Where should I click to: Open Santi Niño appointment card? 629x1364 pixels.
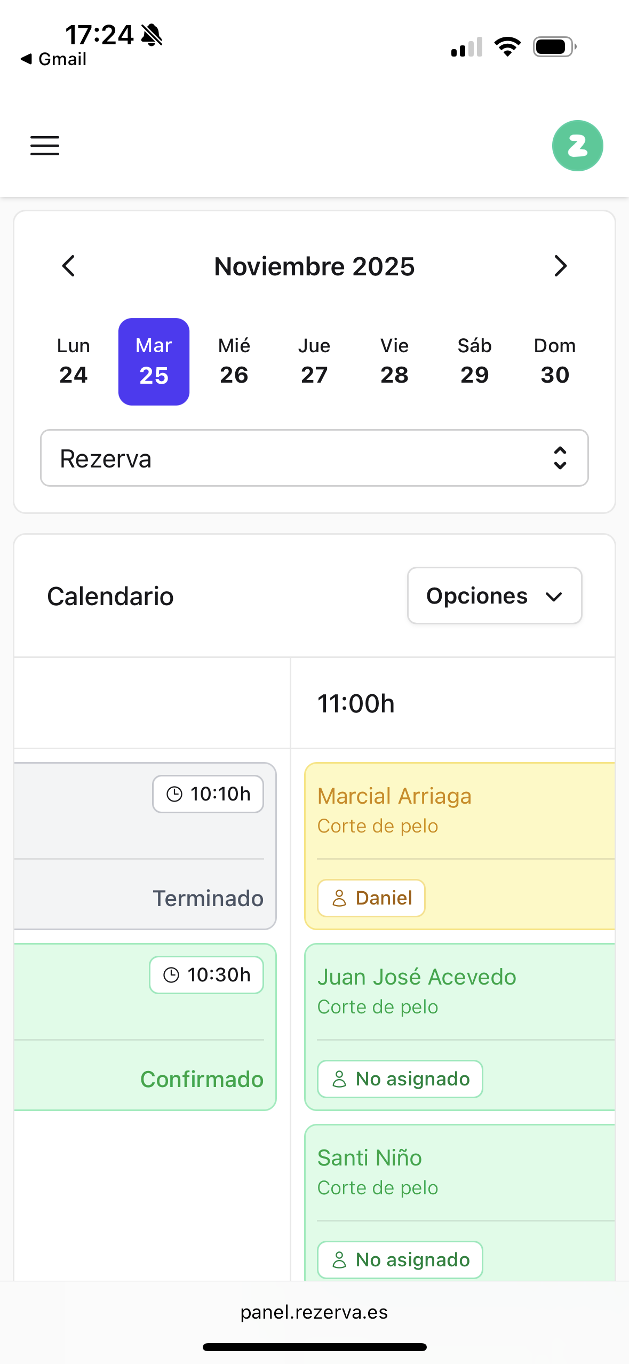click(x=459, y=1172)
